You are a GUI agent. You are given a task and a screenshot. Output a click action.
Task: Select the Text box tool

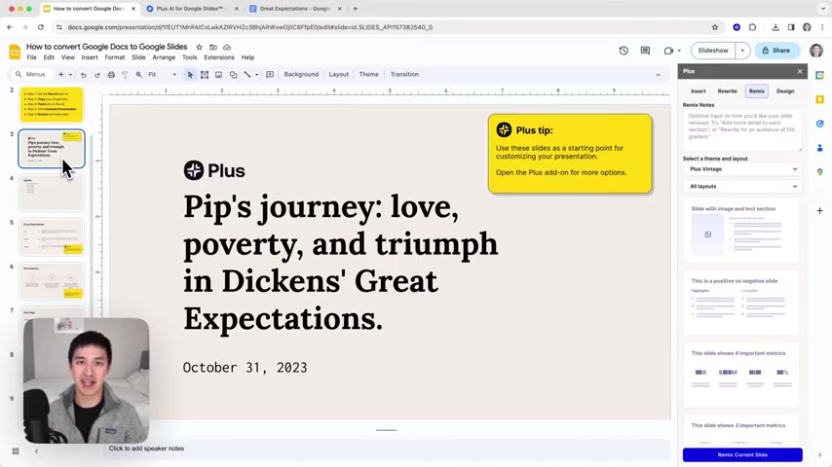point(205,75)
